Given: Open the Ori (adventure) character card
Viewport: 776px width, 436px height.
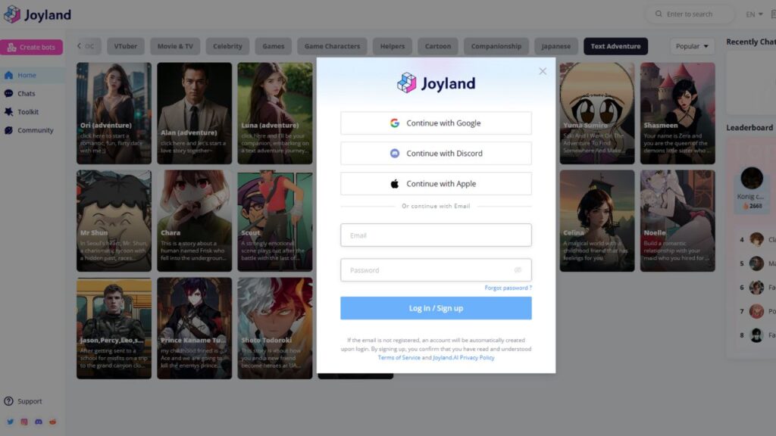Looking at the screenshot, I should [114, 114].
